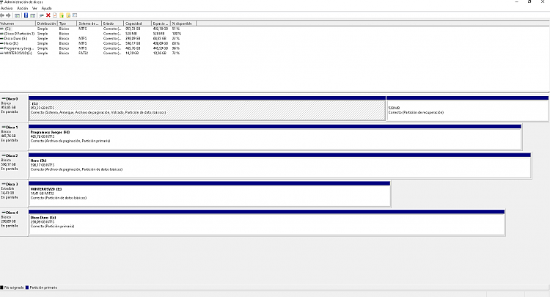Open the Archivo menu

[x=7, y=8]
